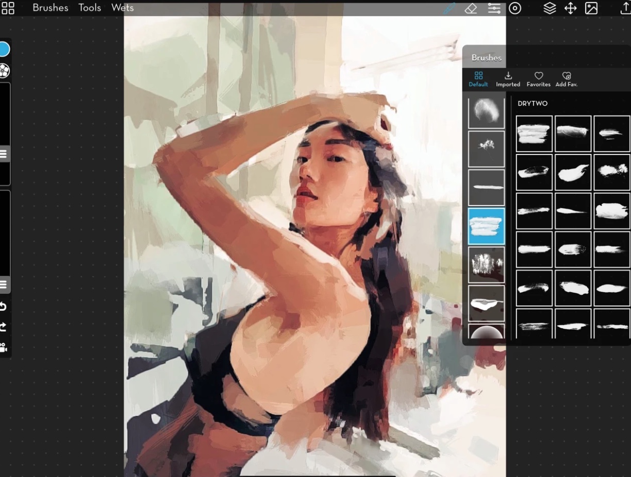The width and height of the screenshot is (631, 477).
Task: Select the rough vertical bristle texture category thumbnail
Action: 486,265
